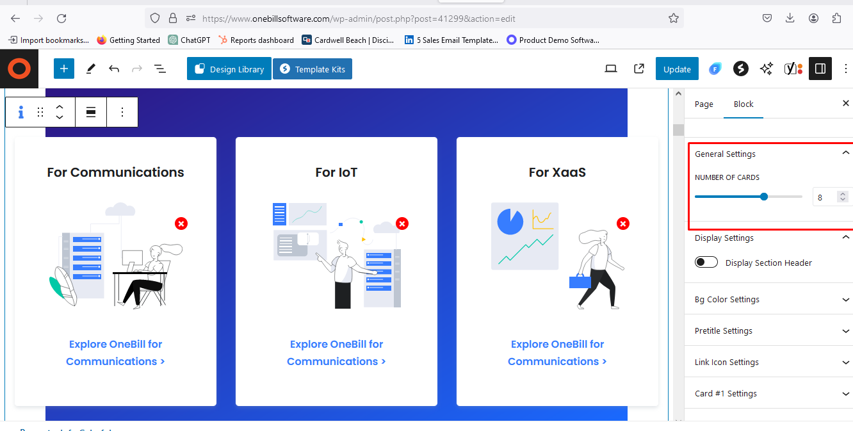
Task: Click the OneBill site logo icon
Action: tap(19, 69)
